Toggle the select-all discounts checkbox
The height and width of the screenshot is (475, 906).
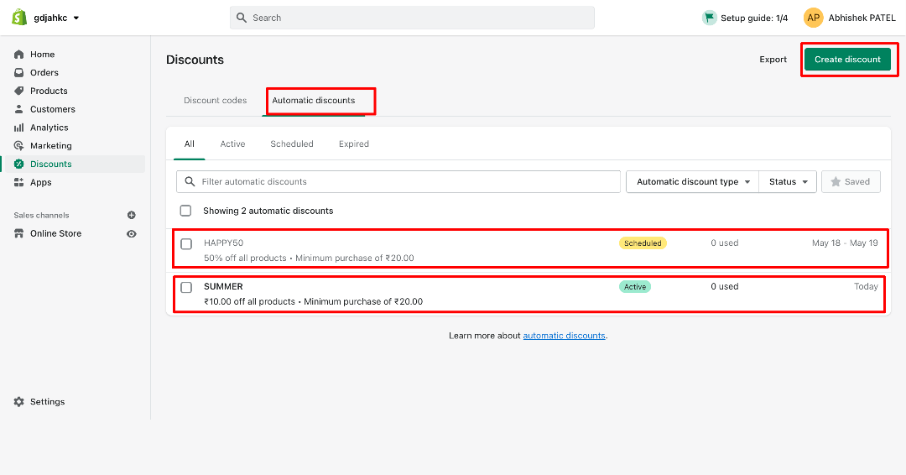click(x=185, y=211)
